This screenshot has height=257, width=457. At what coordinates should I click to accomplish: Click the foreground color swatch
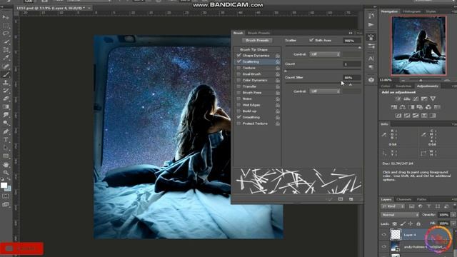click(4, 186)
